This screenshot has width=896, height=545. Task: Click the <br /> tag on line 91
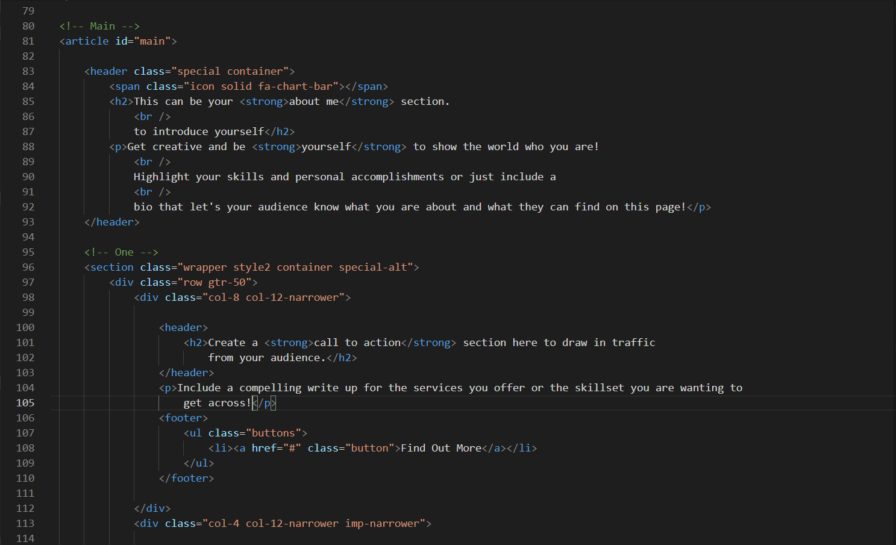[x=152, y=192]
